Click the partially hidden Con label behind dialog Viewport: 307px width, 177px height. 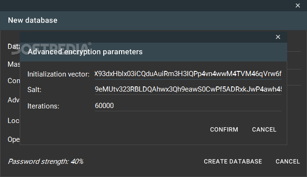14,81
